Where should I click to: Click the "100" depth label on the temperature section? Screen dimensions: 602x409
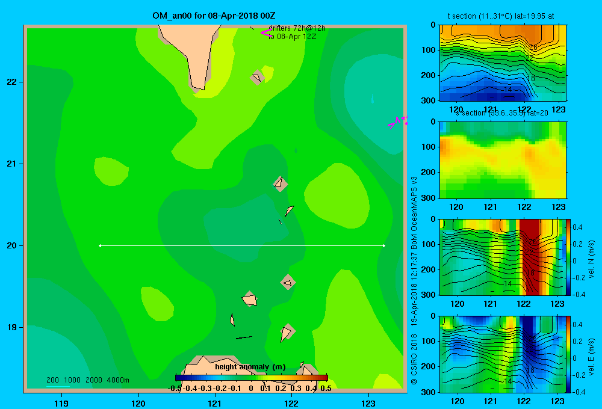click(429, 50)
